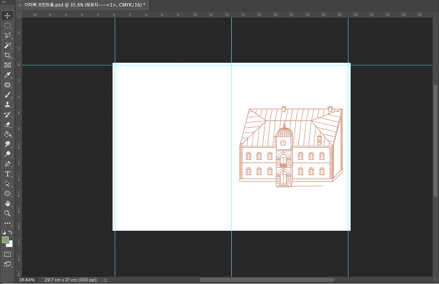Viewport: 439px width, 284px height.
Task: Open the green foreground color swatch
Action: pos(5,240)
